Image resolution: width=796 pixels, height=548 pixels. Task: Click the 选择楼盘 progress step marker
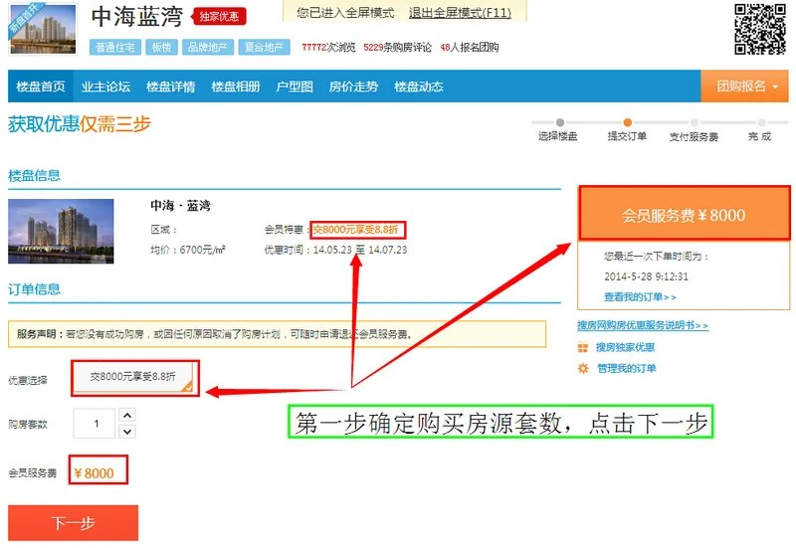[559, 122]
